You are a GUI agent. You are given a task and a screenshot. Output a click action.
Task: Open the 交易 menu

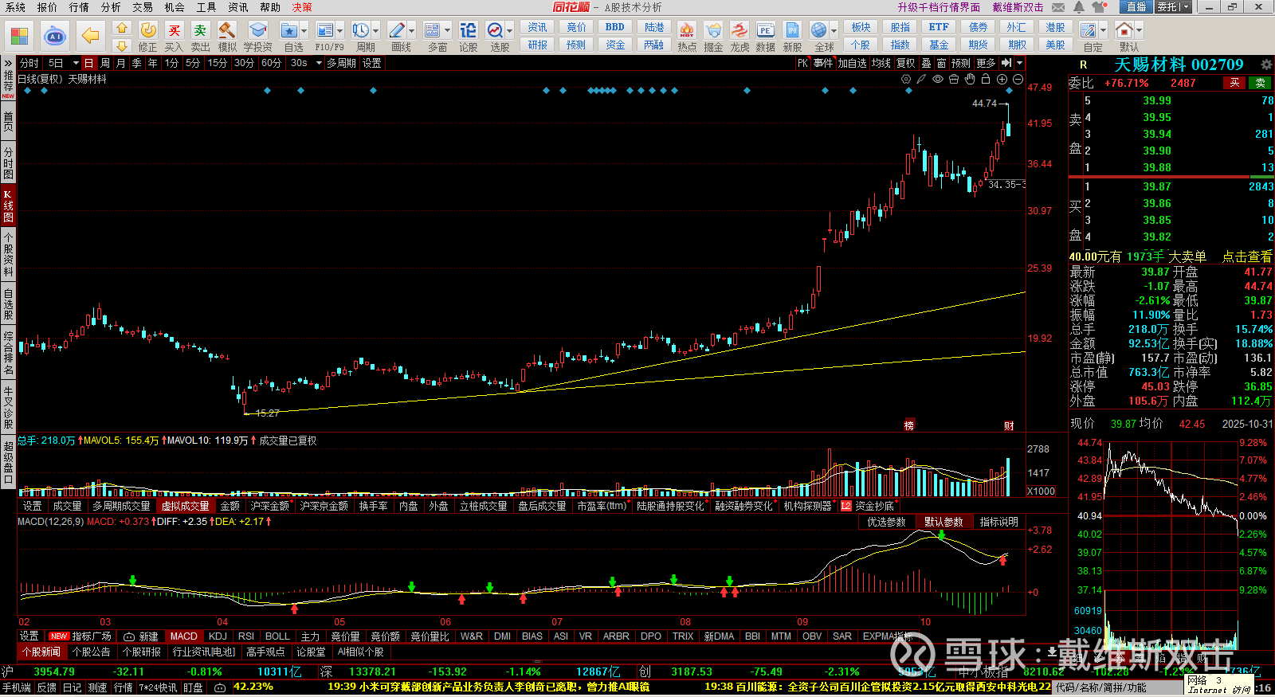tap(143, 7)
